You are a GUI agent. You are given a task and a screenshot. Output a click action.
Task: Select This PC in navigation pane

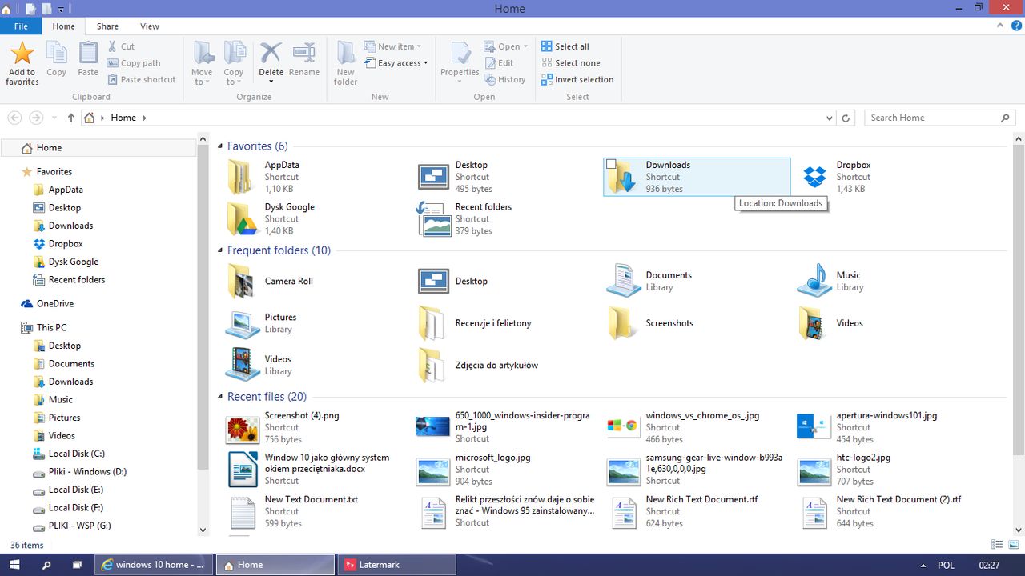[51, 328]
